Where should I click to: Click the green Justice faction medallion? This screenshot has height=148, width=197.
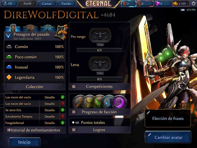(98, 102)
